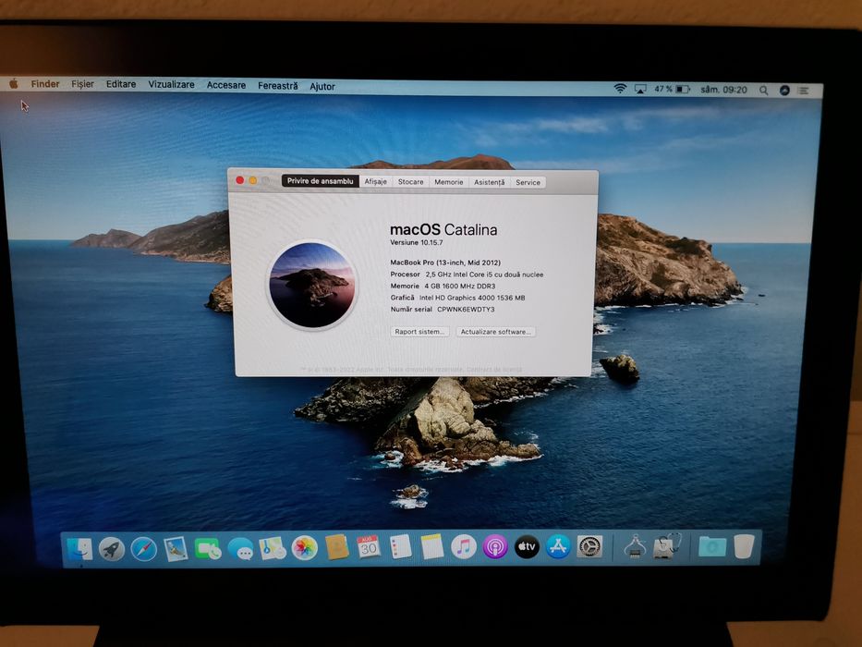Open Safari compass icon in dock

144,549
